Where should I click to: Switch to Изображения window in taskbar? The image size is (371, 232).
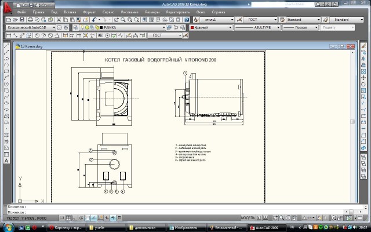[x=186, y=228]
